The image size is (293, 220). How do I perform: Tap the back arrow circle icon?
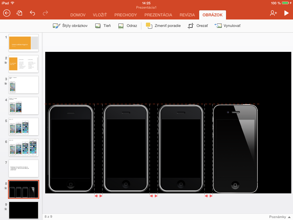[7, 13]
